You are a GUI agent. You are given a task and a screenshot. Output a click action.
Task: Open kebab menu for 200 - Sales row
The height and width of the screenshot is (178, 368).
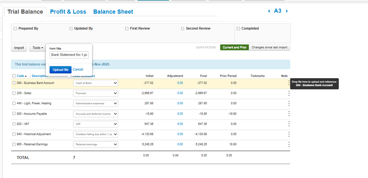[289, 93]
